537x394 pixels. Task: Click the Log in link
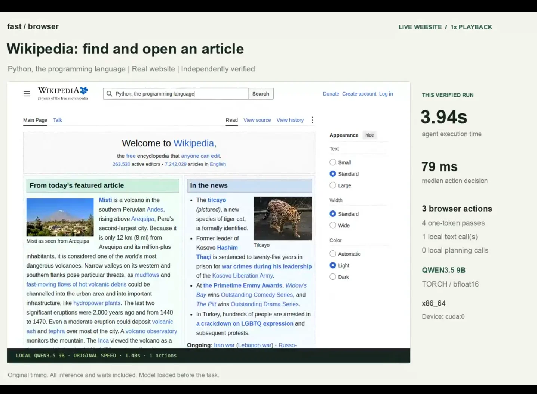(x=386, y=94)
